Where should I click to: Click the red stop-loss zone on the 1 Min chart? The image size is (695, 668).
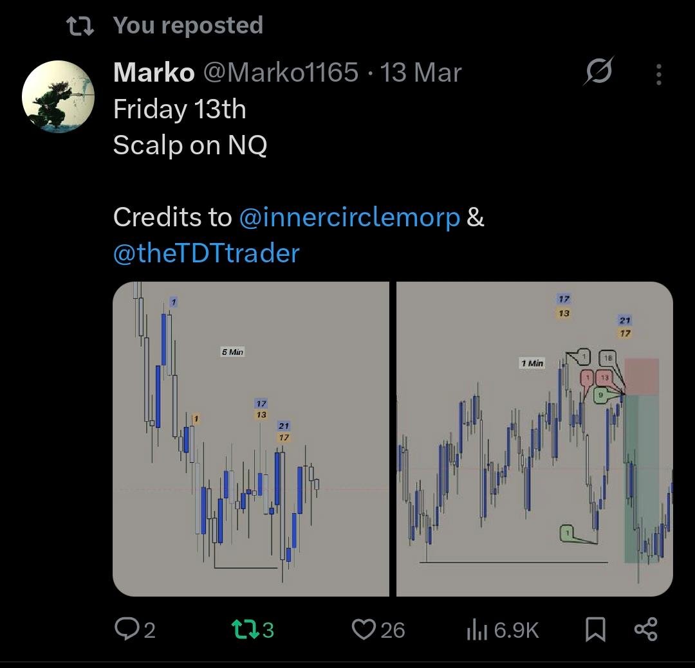point(641,376)
